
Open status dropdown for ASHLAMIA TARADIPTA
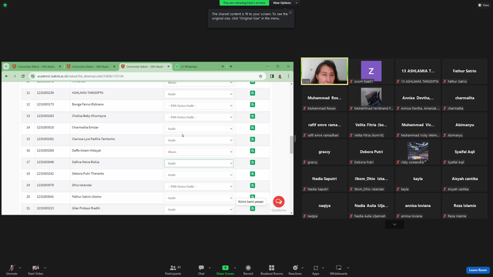[199, 94]
